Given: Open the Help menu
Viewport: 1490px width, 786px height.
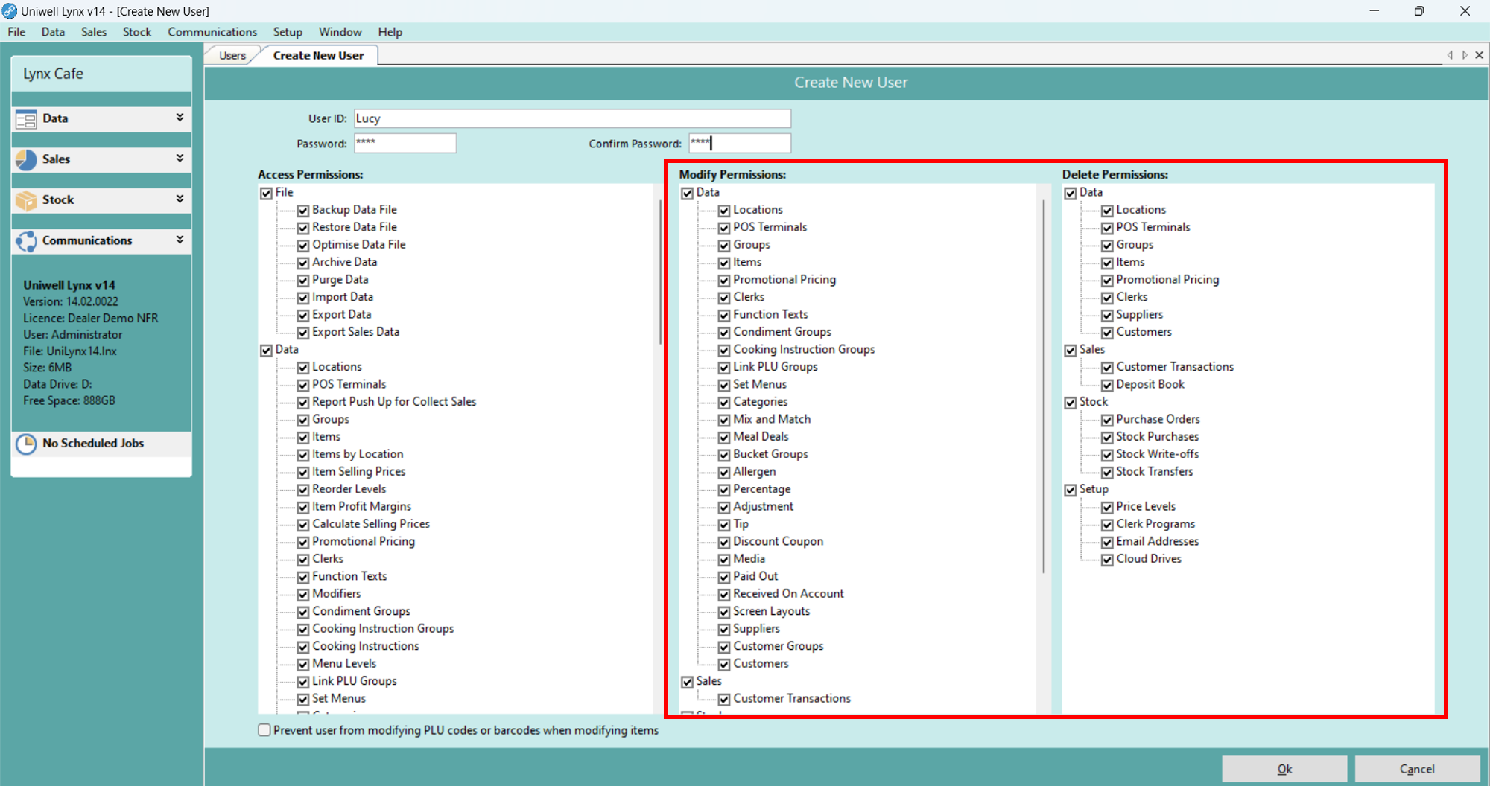Looking at the screenshot, I should (390, 32).
